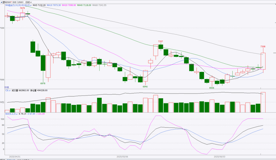
Task: Click the 持仓量 494228.00 readout
Action: 39,90
